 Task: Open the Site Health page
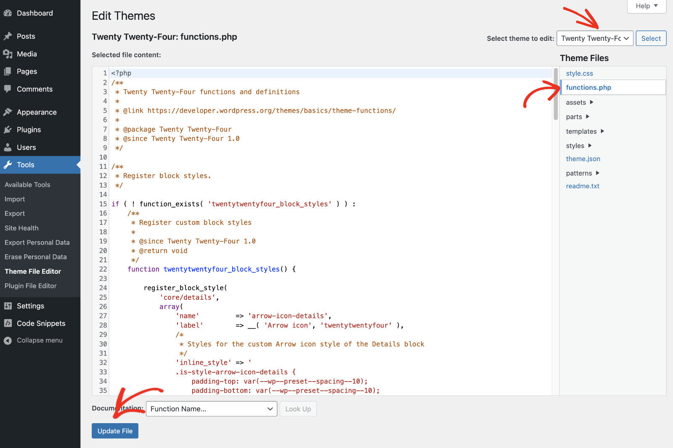21,228
